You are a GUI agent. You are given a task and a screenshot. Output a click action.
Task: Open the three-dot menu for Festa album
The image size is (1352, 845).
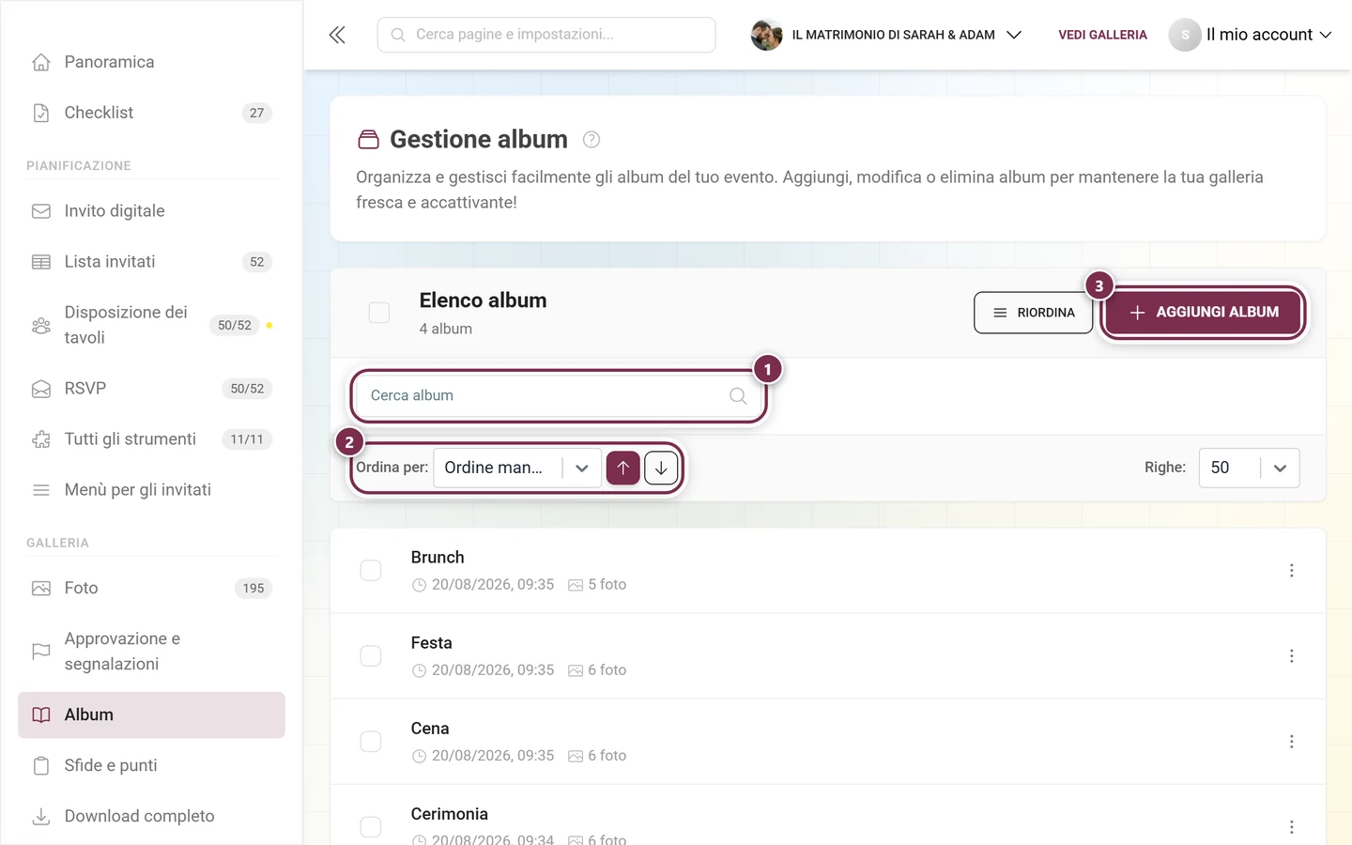point(1292,656)
